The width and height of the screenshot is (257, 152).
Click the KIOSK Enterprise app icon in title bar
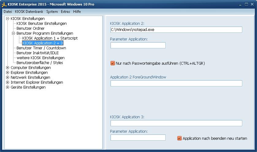4,5
